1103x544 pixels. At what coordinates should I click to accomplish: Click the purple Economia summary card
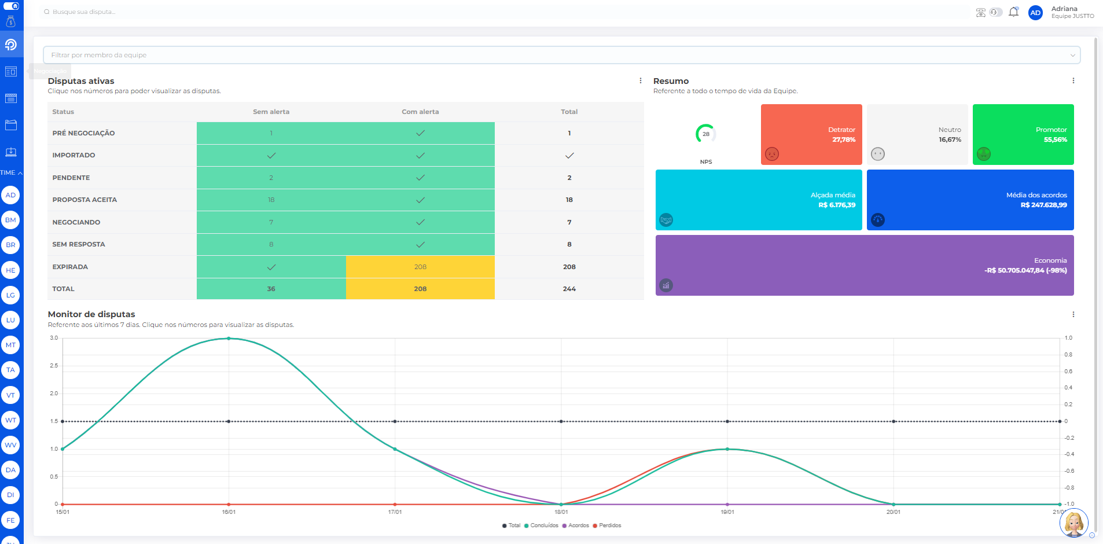(x=864, y=265)
